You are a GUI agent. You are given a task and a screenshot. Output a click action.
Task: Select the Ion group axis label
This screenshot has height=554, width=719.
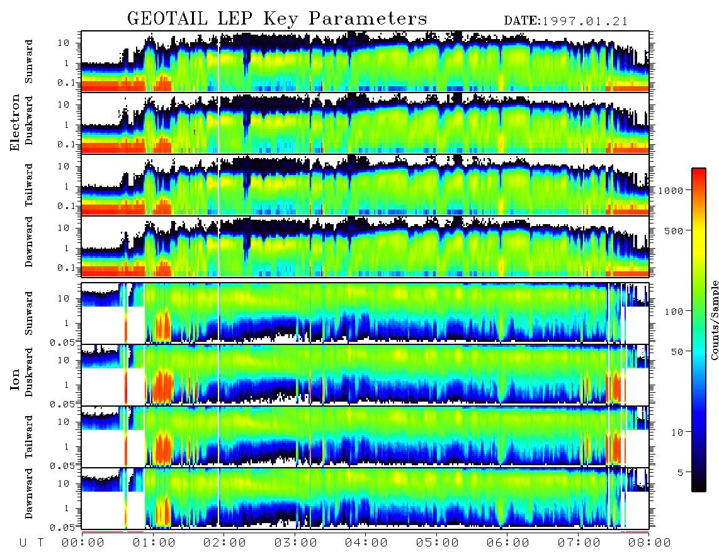pos(14,379)
